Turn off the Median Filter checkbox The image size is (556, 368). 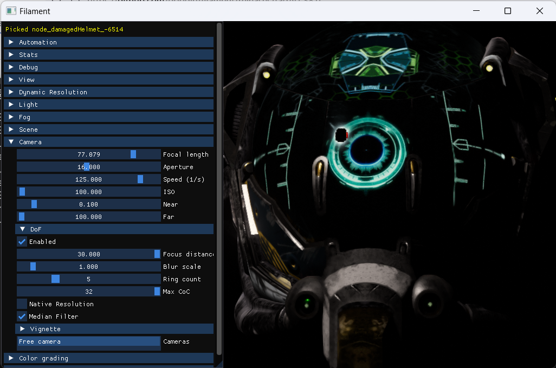click(22, 316)
